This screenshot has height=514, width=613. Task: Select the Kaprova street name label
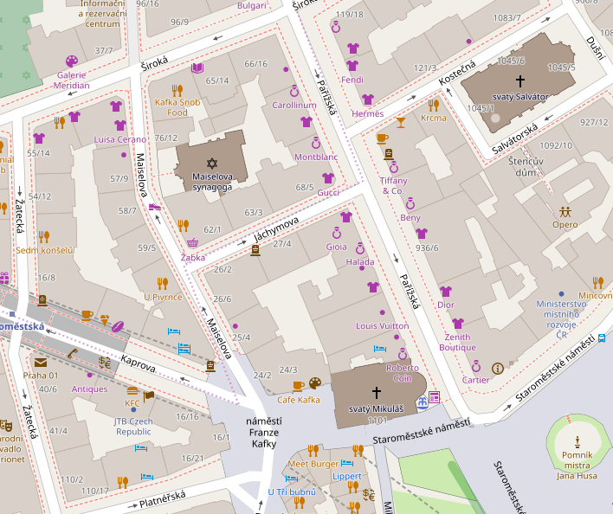point(138,364)
